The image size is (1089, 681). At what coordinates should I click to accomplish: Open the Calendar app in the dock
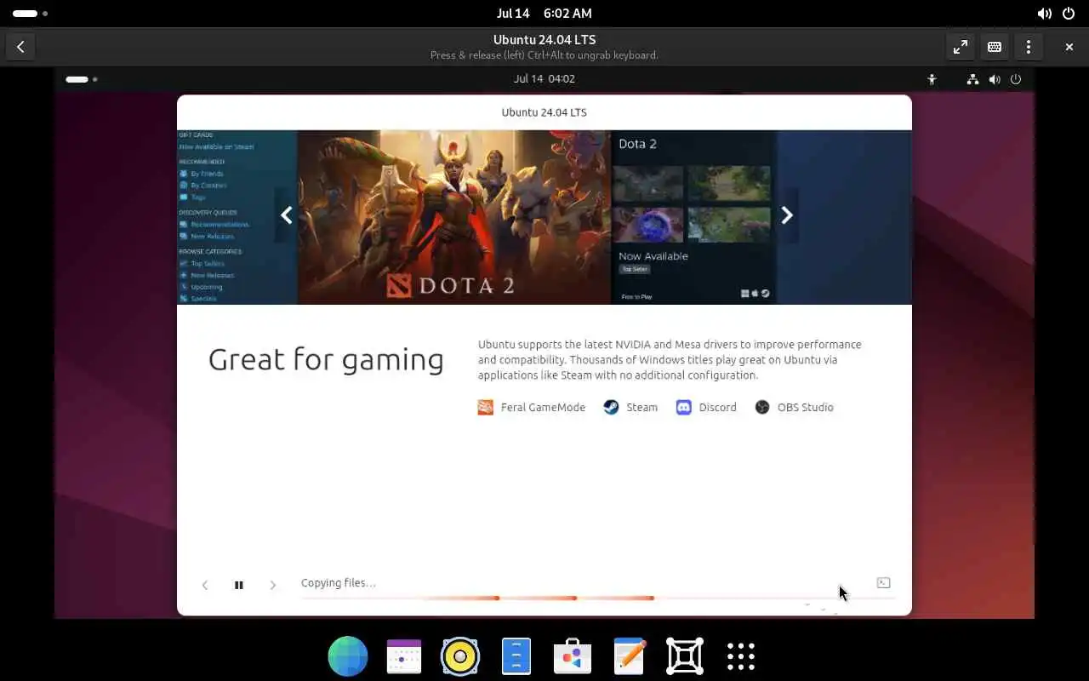coord(404,656)
